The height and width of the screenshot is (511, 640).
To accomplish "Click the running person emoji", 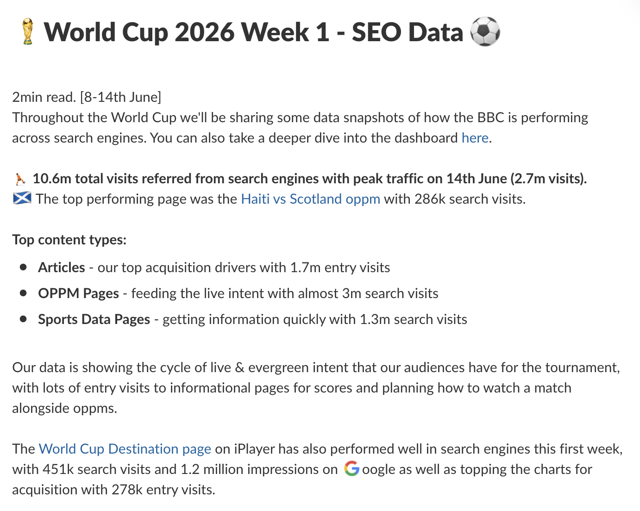I will click(x=20, y=179).
